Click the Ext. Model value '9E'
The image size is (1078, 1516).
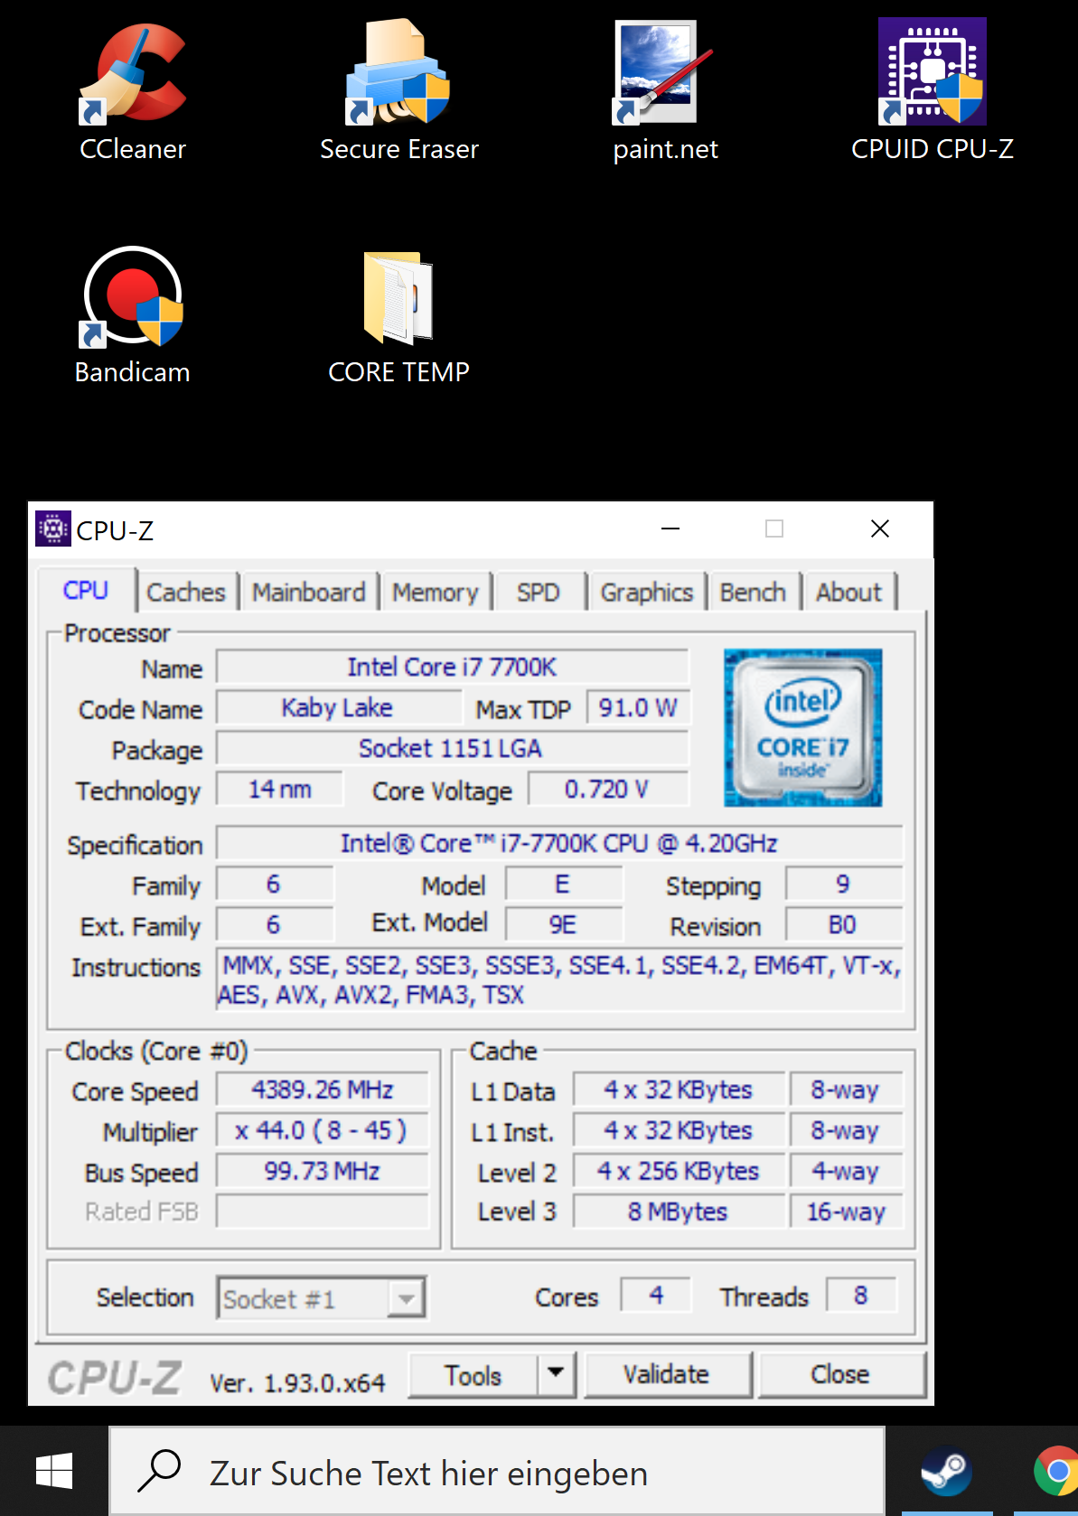563,924
